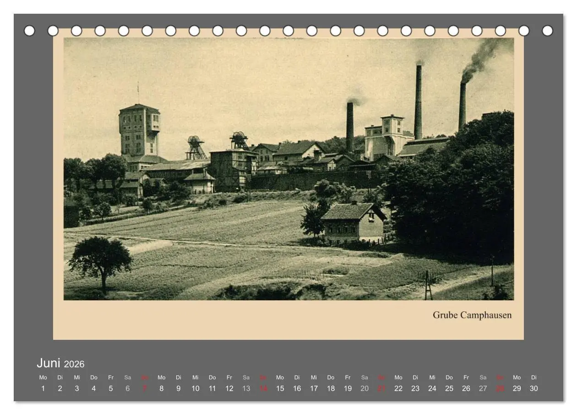
Task: Select day 17 in the calendar
Action: [314, 388]
